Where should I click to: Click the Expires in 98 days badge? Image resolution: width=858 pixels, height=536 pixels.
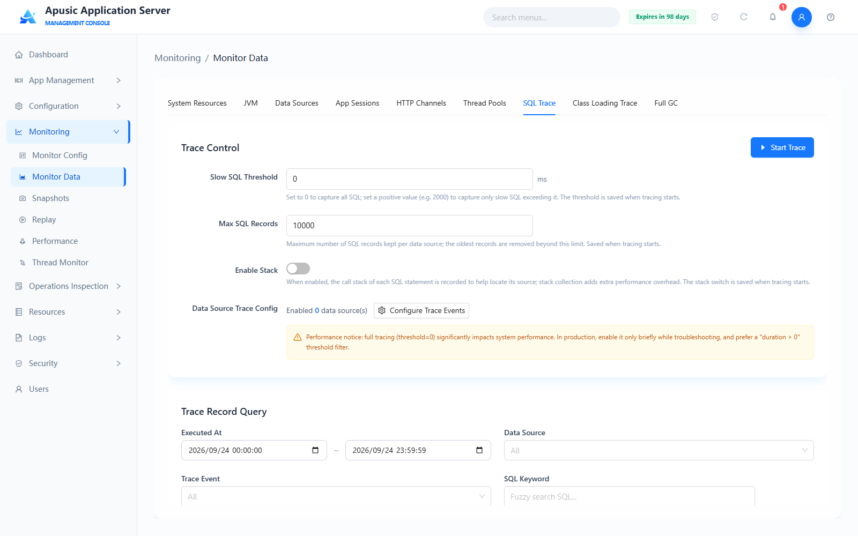pos(662,17)
